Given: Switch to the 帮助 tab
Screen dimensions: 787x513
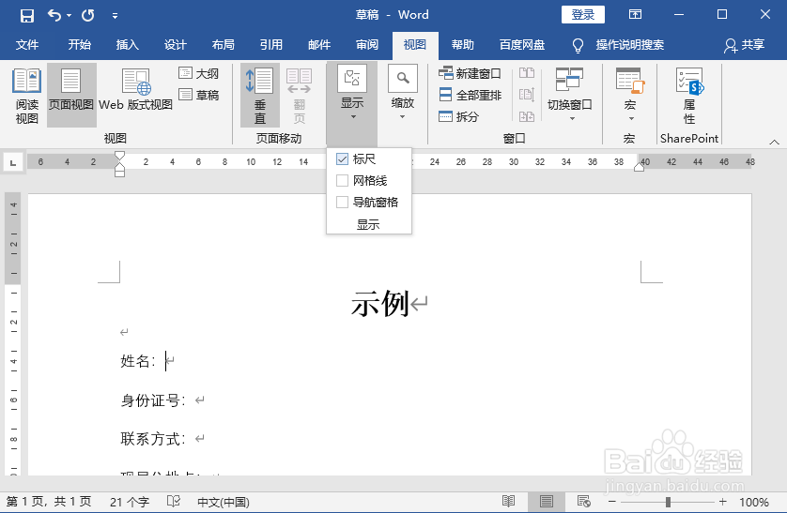Looking at the screenshot, I should [462, 45].
